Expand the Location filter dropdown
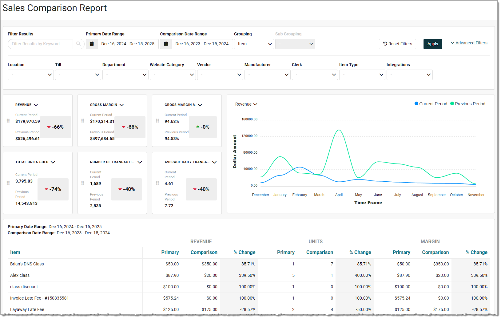Screen dimensions: 501x319 click(30, 75)
